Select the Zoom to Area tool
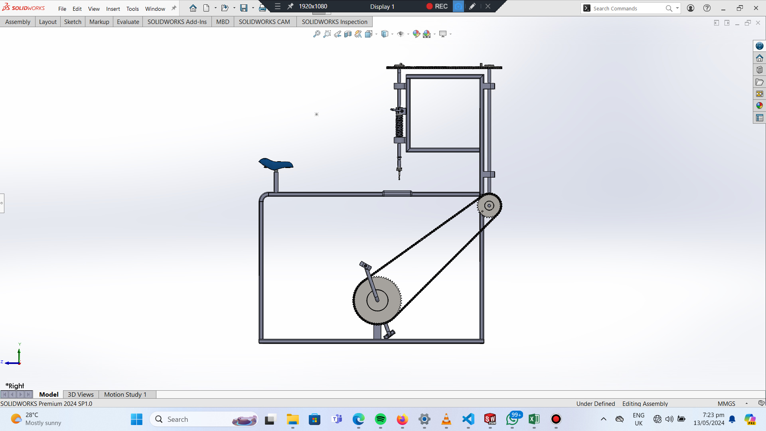766x431 pixels. click(x=327, y=34)
